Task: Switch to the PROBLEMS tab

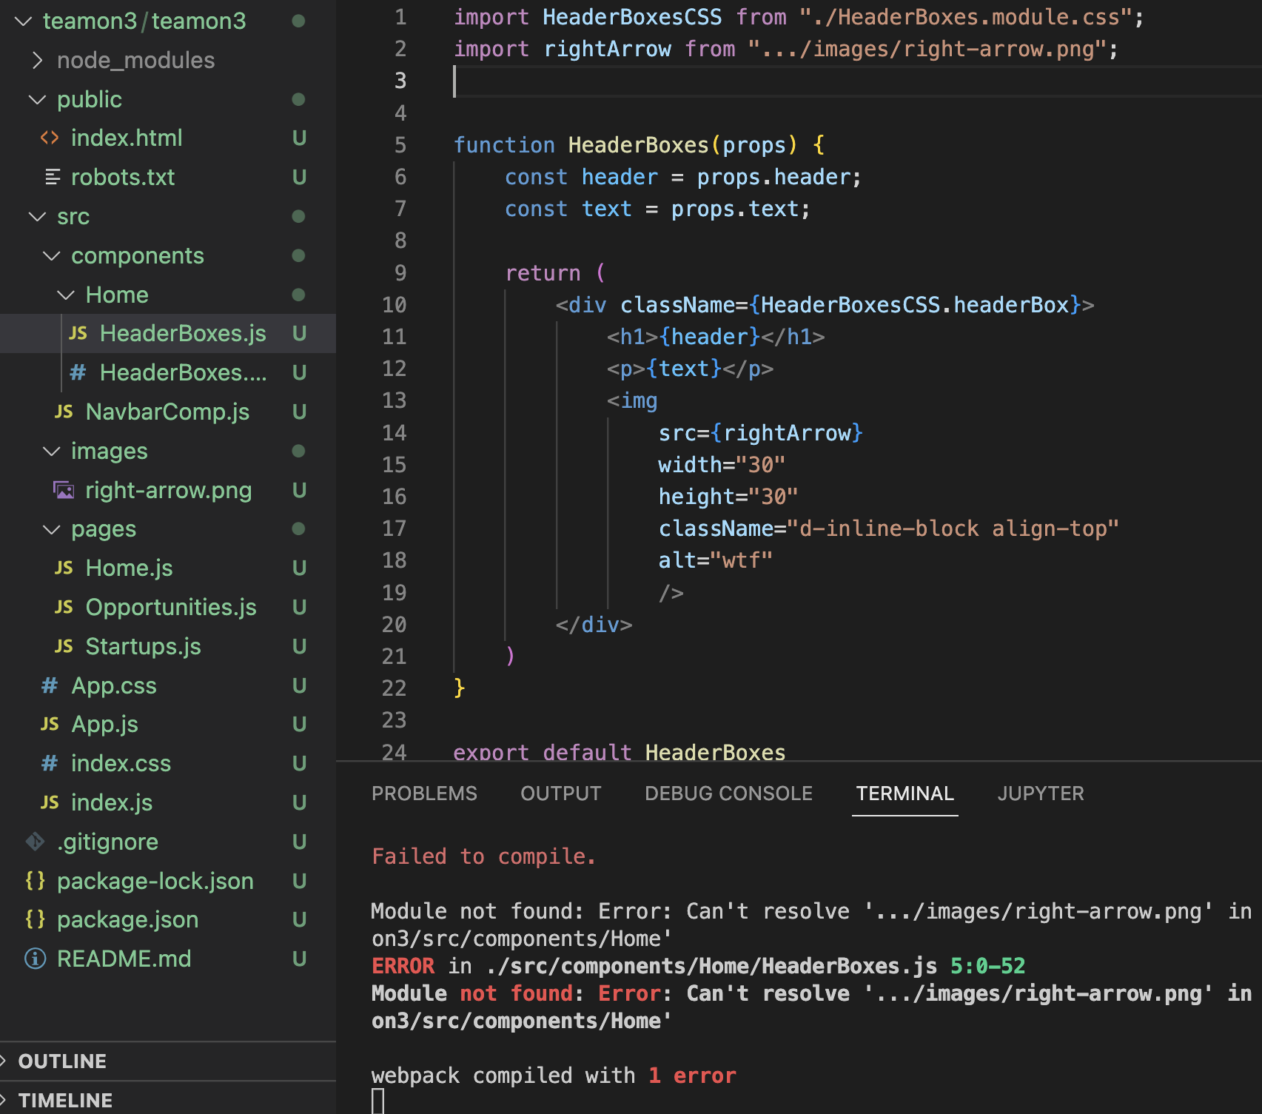Action: (424, 793)
